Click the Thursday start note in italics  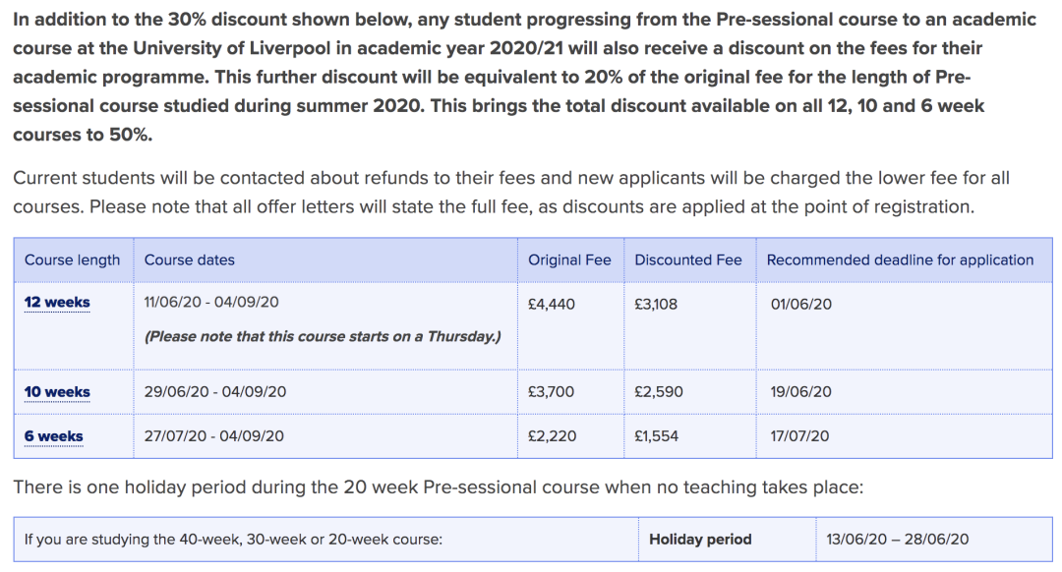pos(323,336)
